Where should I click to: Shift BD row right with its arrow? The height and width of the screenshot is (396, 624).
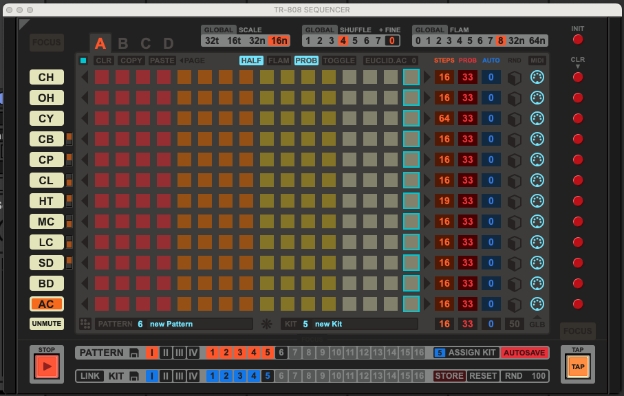coord(427,283)
